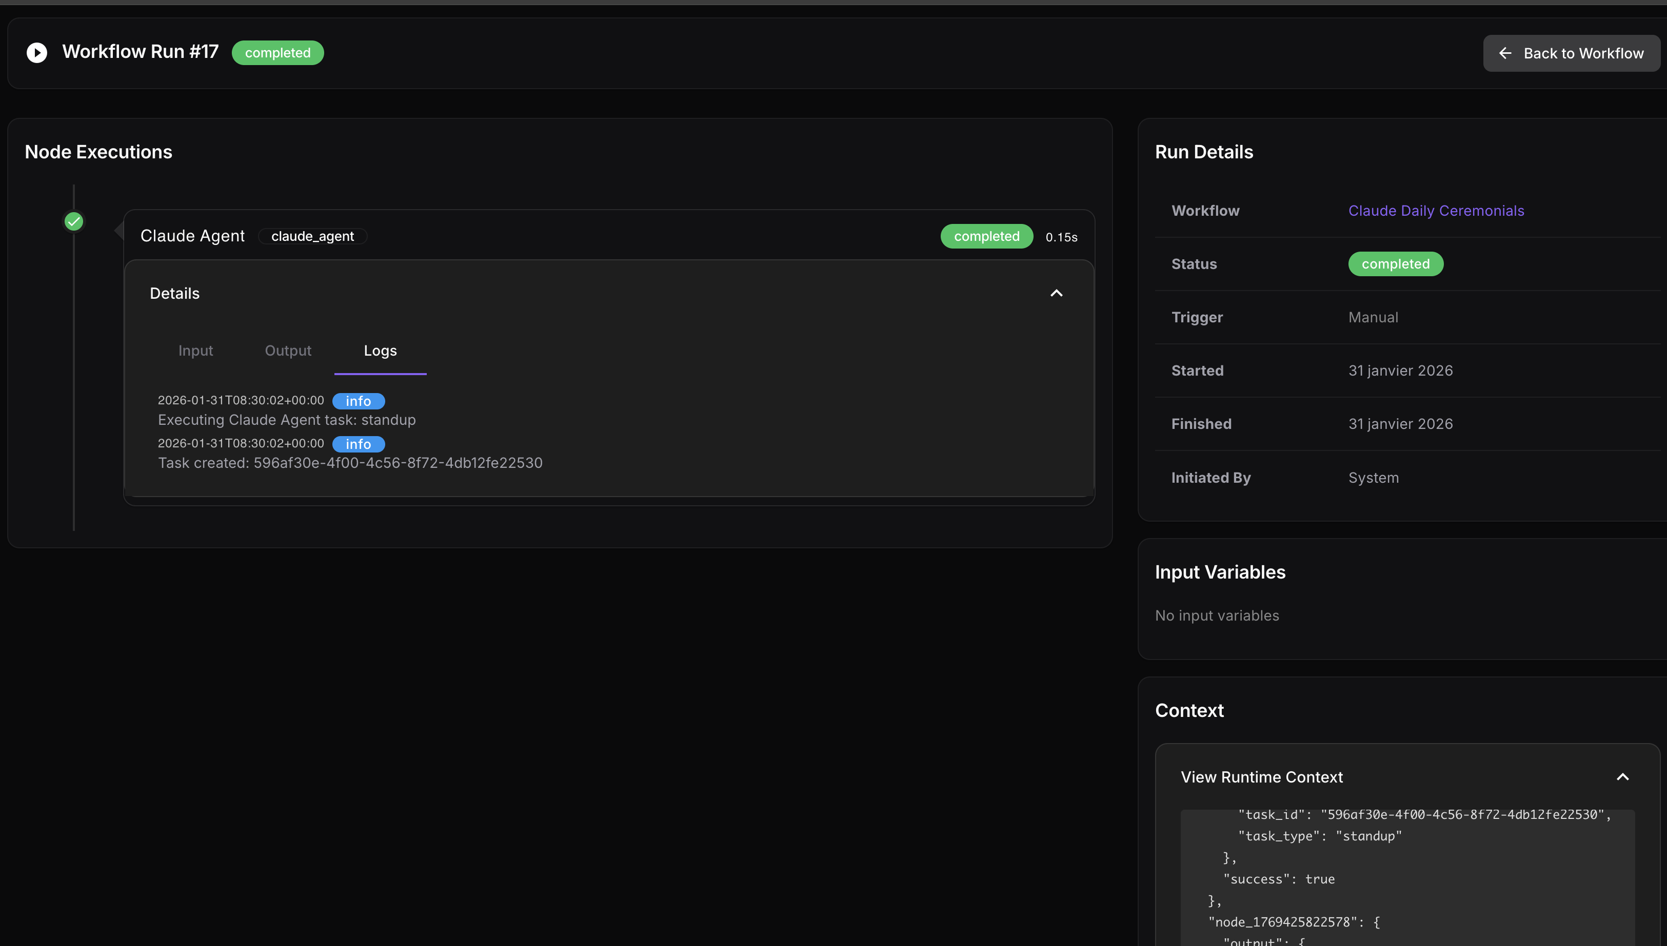Click the Back to Workflow button
The height and width of the screenshot is (946, 1667).
pyautogui.click(x=1571, y=53)
